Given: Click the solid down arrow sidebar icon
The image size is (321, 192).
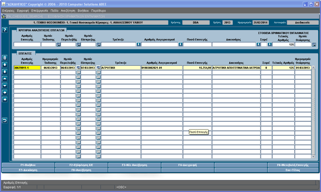Looking at the screenshot, I should pos(5,72).
